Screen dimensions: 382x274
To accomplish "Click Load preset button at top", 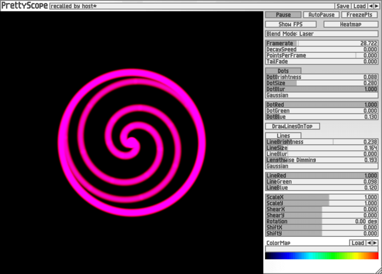I will pyautogui.click(x=359, y=6).
